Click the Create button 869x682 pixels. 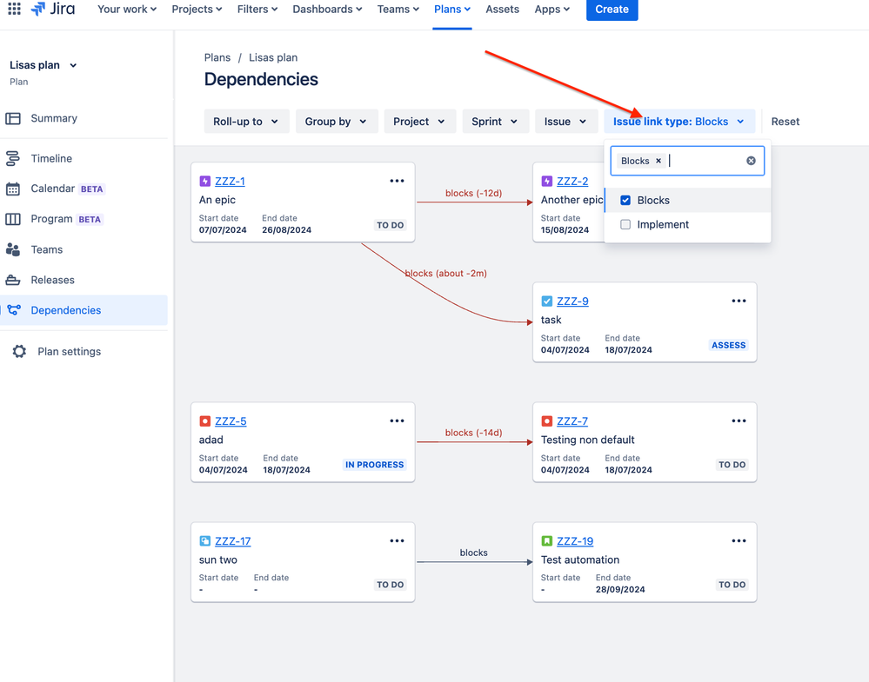pyautogui.click(x=612, y=9)
